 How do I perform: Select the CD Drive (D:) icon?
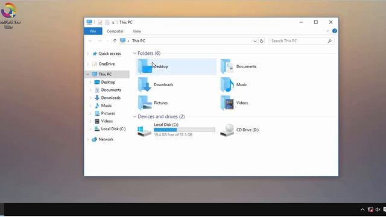pos(227,130)
